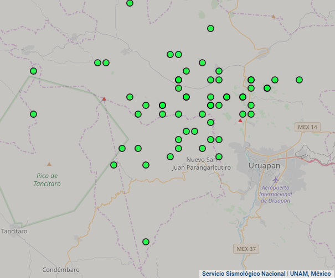This screenshot has height=278, width=335.
Task: Click the red triangle northwest of Uruapan
Action: [x=240, y=120]
